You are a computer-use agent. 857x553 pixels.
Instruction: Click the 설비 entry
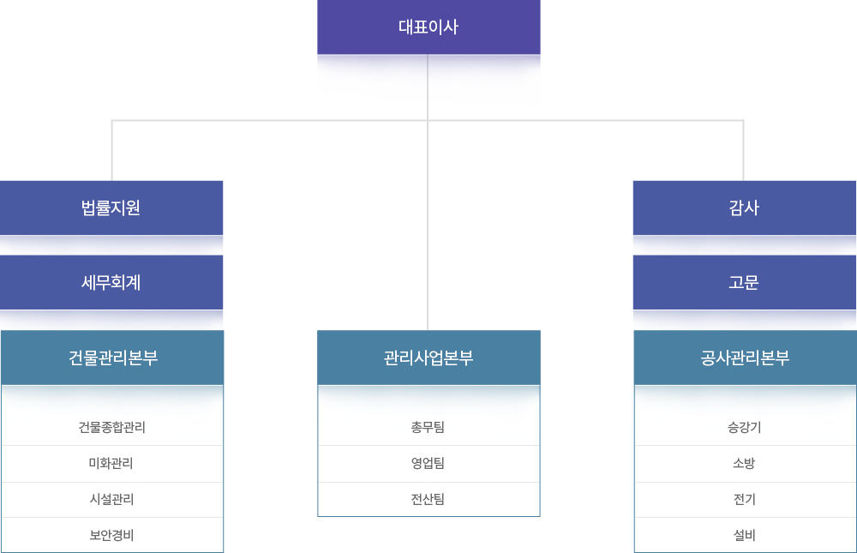745,536
